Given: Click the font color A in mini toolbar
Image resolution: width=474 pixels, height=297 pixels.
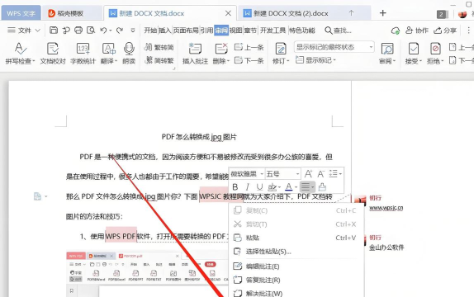Looking at the screenshot, I should pyautogui.click(x=289, y=187).
